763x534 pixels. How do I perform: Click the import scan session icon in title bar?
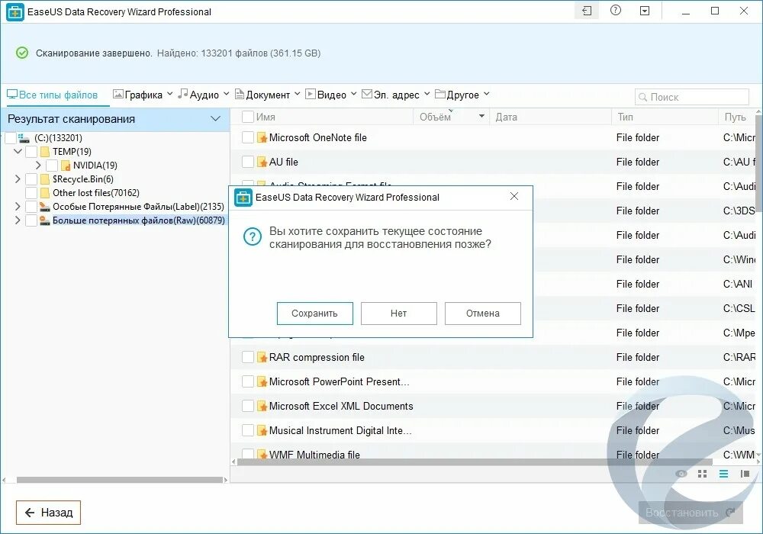(x=587, y=11)
